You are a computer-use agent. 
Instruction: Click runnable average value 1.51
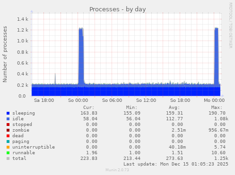click(x=177, y=153)
